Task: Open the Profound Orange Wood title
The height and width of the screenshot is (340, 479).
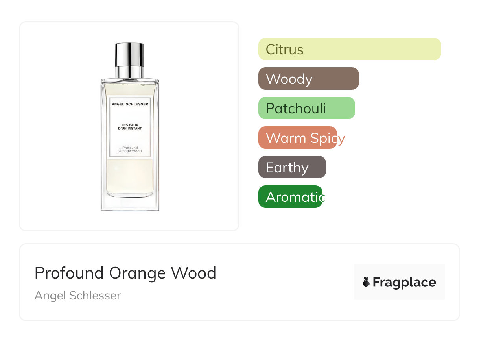Action: point(125,273)
